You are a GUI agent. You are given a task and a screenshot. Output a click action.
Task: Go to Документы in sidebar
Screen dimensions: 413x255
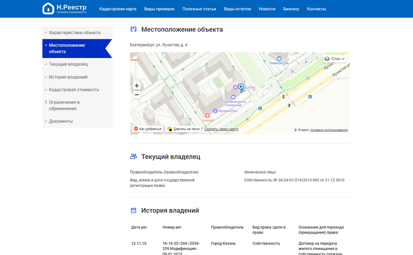point(60,121)
